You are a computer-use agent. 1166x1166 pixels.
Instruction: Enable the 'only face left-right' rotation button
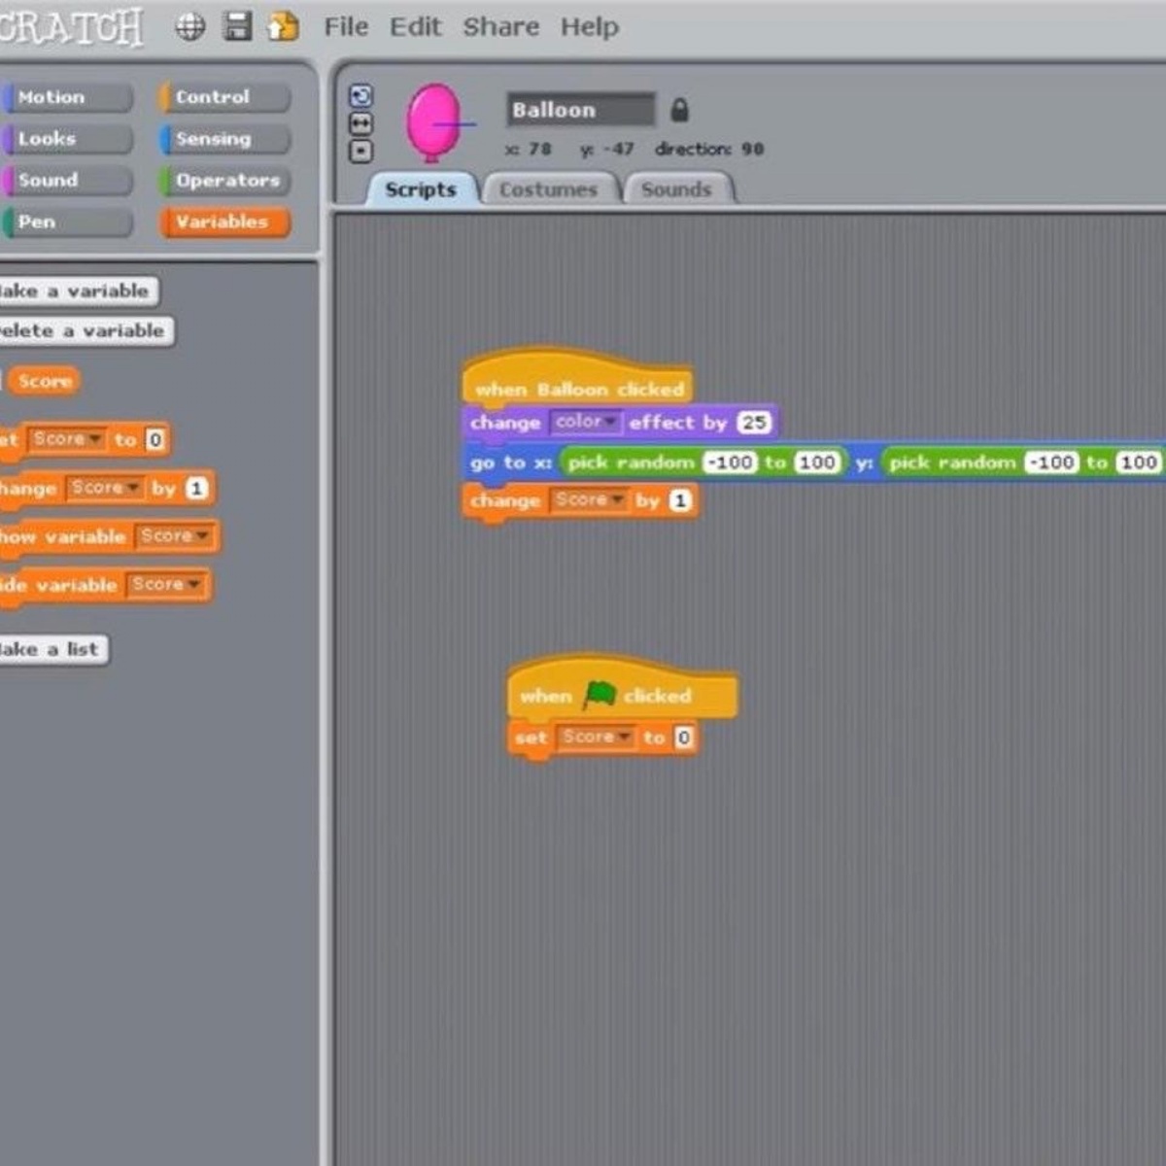coord(360,123)
